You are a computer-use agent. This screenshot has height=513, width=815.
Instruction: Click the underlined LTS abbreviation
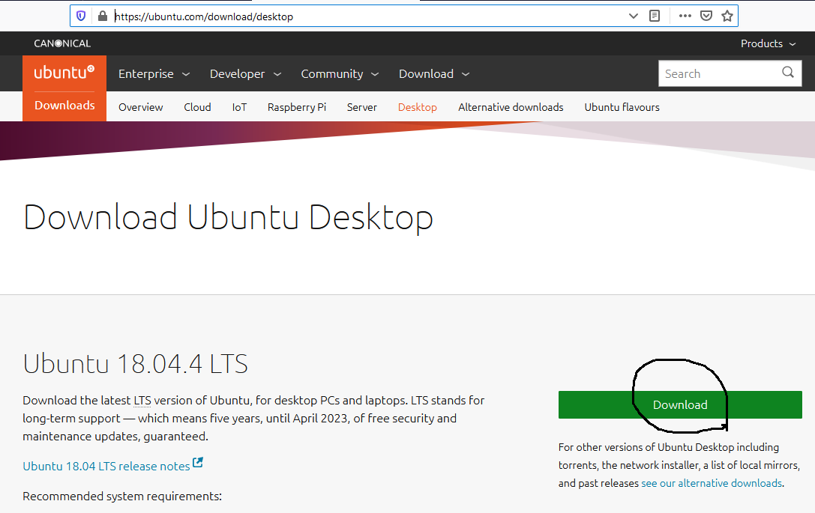point(142,401)
